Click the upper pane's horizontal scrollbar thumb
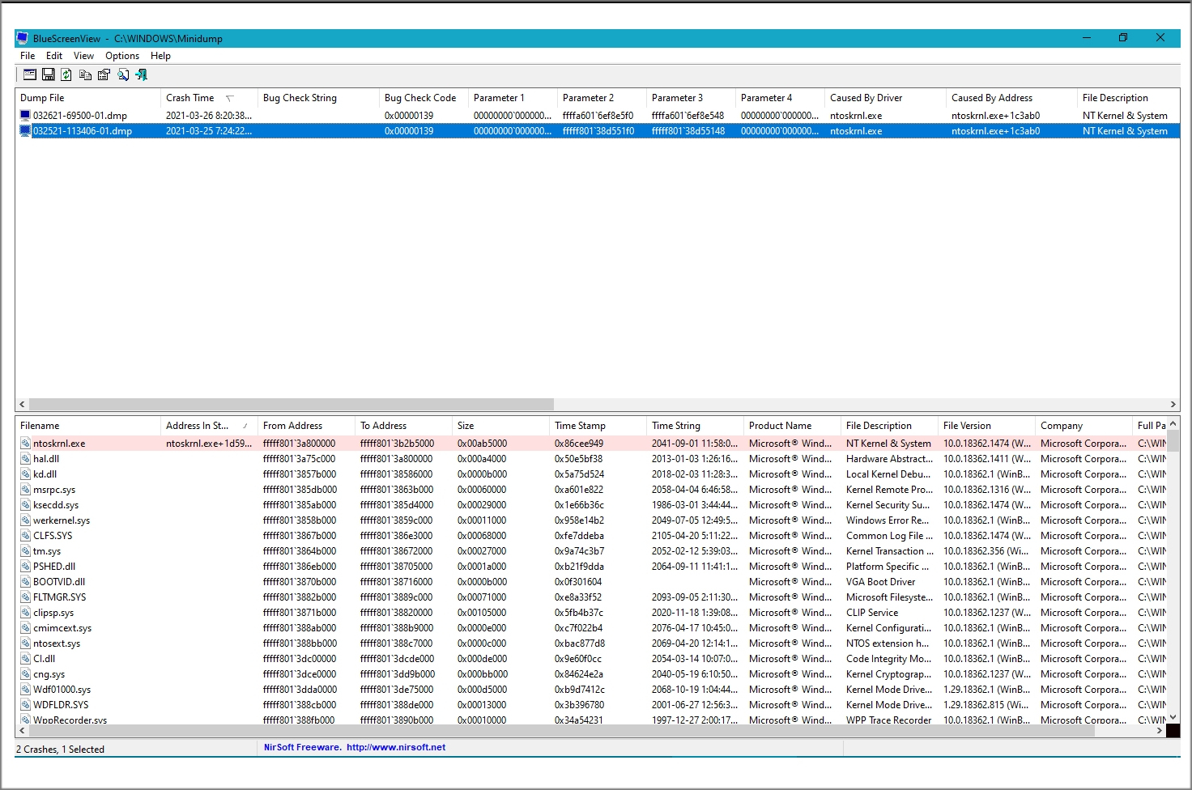Image resolution: width=1192 pixels, height=790 pixels. 292,404
